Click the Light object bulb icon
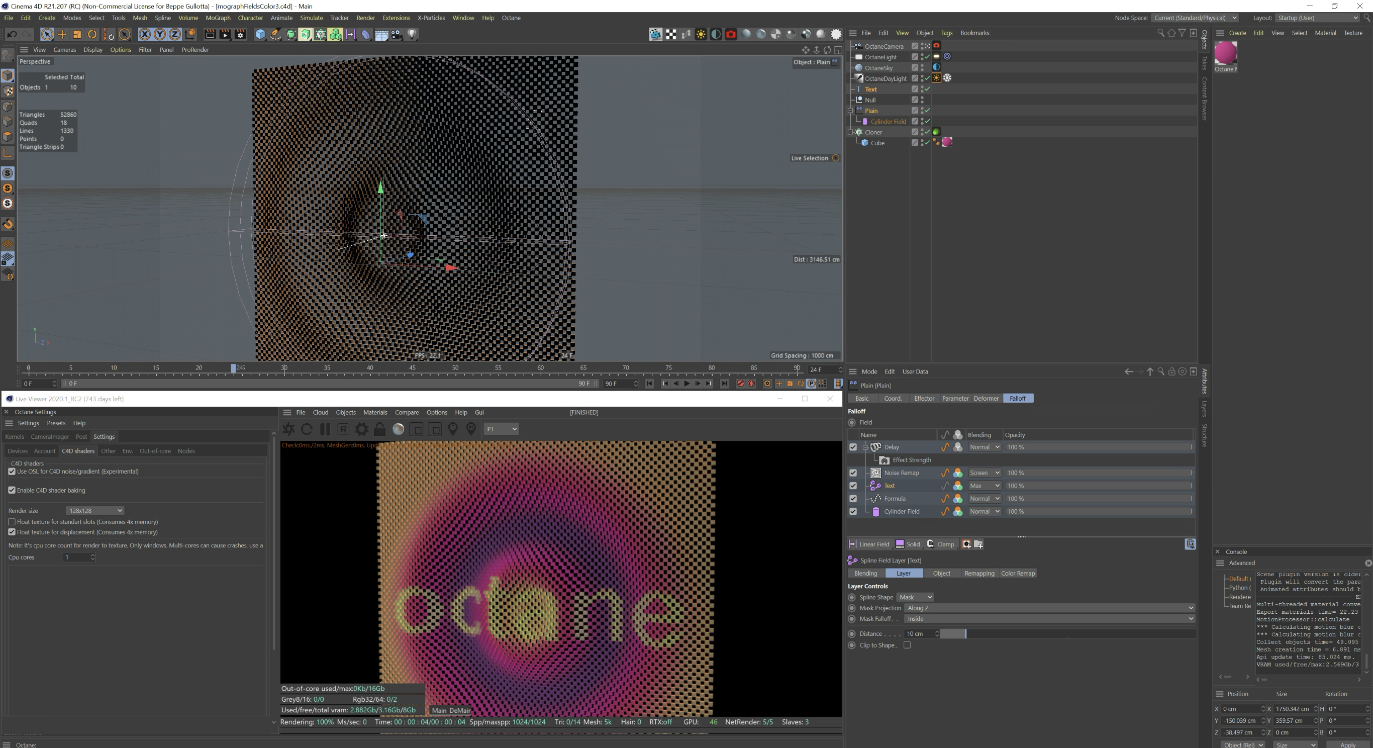Image resolution: width=1373 pixels, height=748 pixels. pos(412,35)
